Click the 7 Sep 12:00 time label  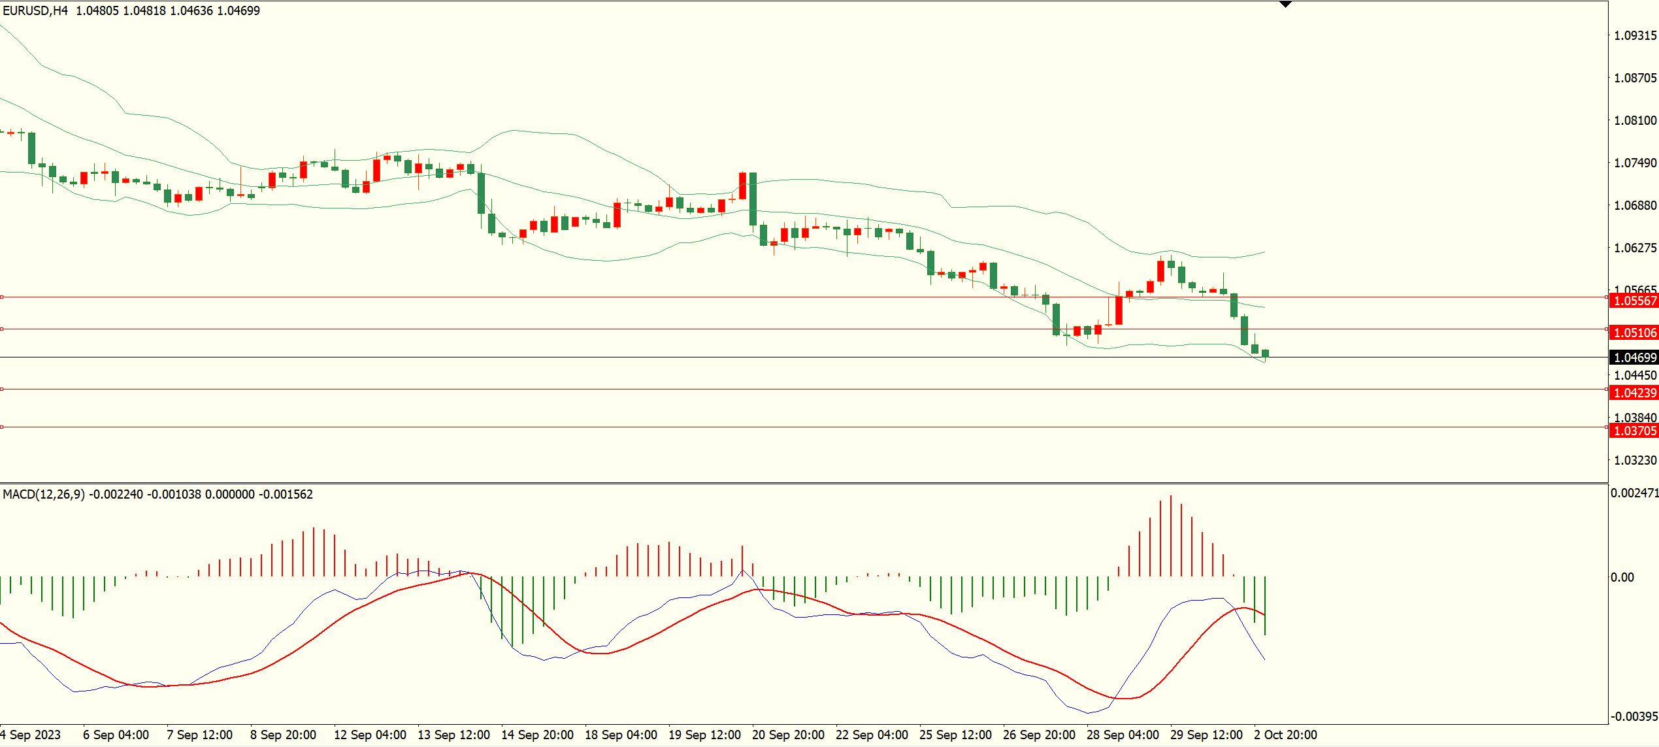coord(199,735)
